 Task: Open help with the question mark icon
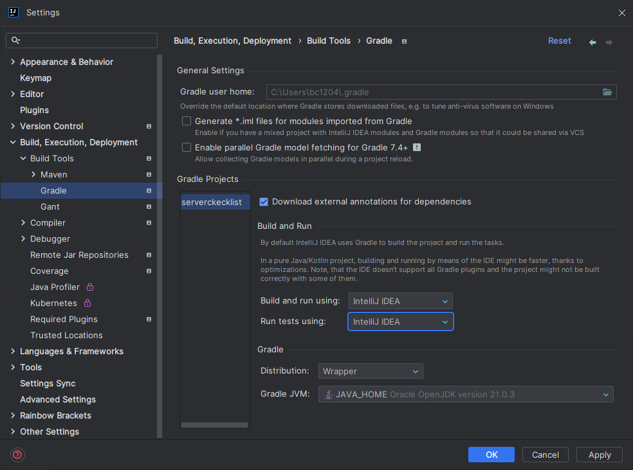17,455
